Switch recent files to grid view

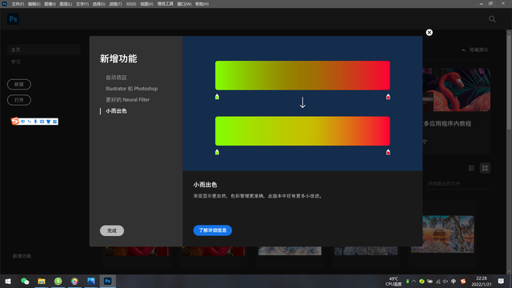pos(485,168)
